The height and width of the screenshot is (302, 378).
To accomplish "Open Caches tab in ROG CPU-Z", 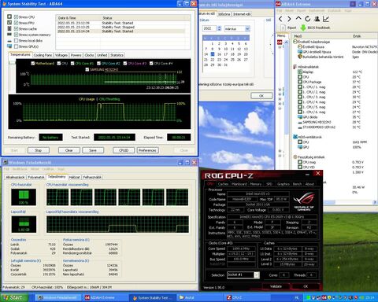I will point(223,184).
